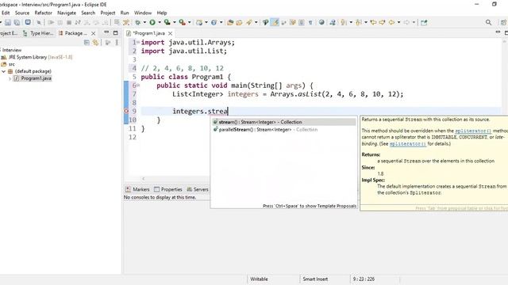This screenshot has width=508, height=285.
Task: Select JRE System Library in the tree
Action: point(37,57)
